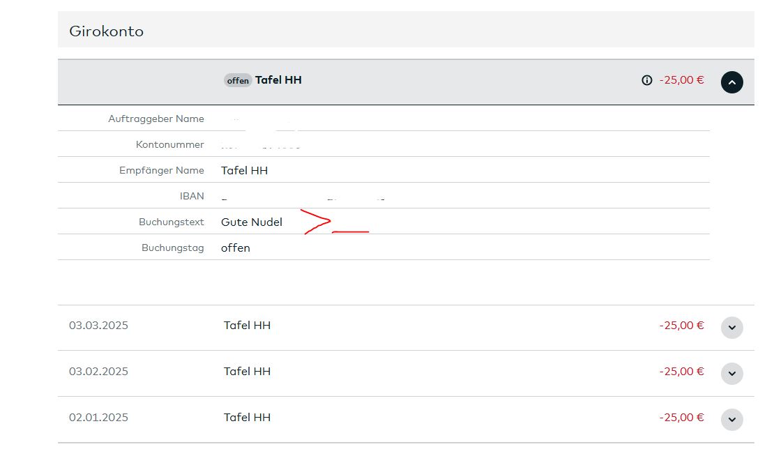Expand the 03.02.2025 Tafel HH transaction

tap(731, 373)
